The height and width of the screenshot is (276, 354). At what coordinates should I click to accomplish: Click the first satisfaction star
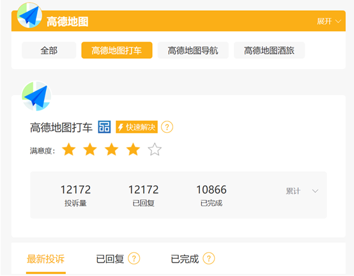click(x=68, y=149)
